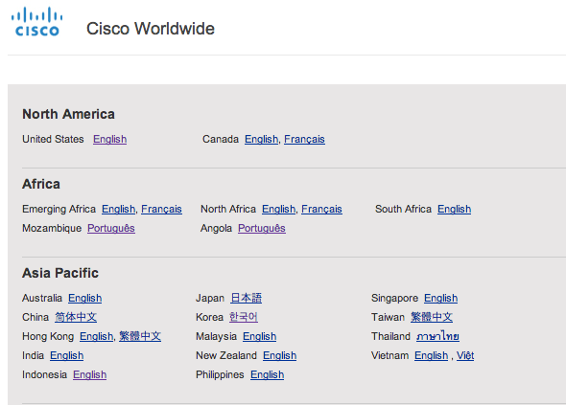Open Indonesia English link
The width and height of the screenshot is (566, 405).
(x=89, y=374)
